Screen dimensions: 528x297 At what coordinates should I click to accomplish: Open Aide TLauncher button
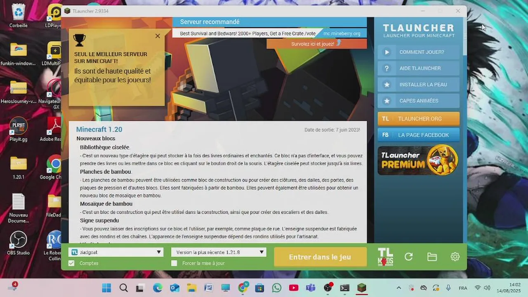(418, 68)
